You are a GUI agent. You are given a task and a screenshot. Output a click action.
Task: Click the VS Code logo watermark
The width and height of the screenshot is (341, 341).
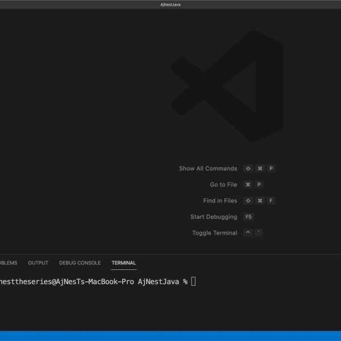click(227, 86)
